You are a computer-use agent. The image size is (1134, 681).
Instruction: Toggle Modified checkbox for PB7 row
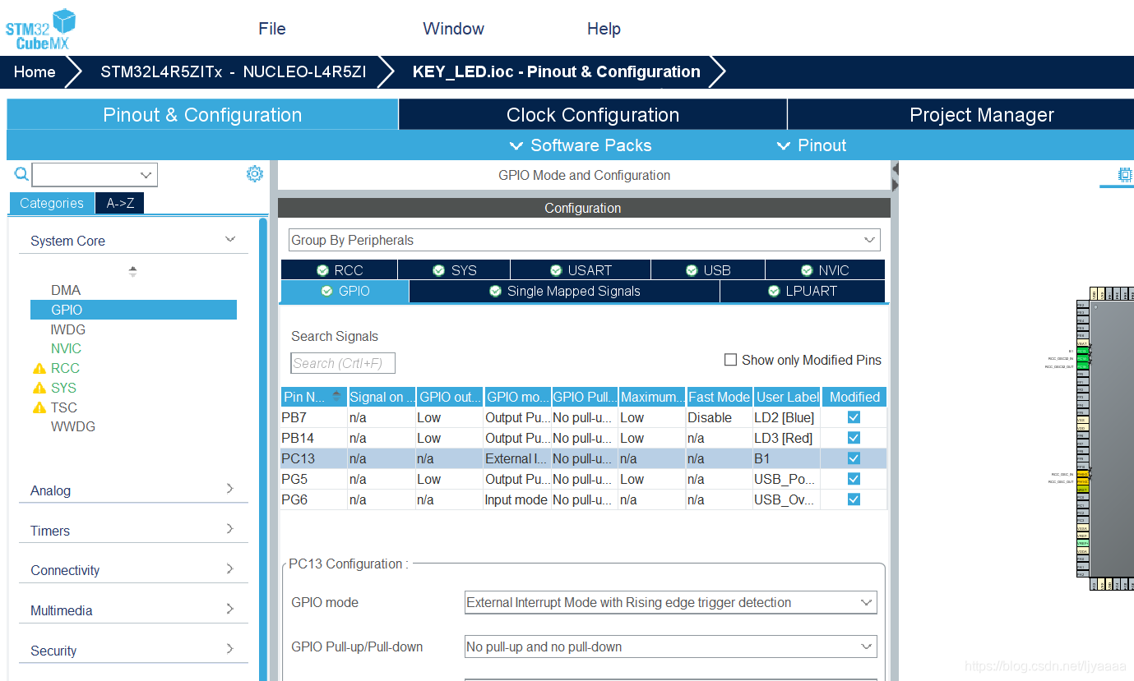click(854, 417)
